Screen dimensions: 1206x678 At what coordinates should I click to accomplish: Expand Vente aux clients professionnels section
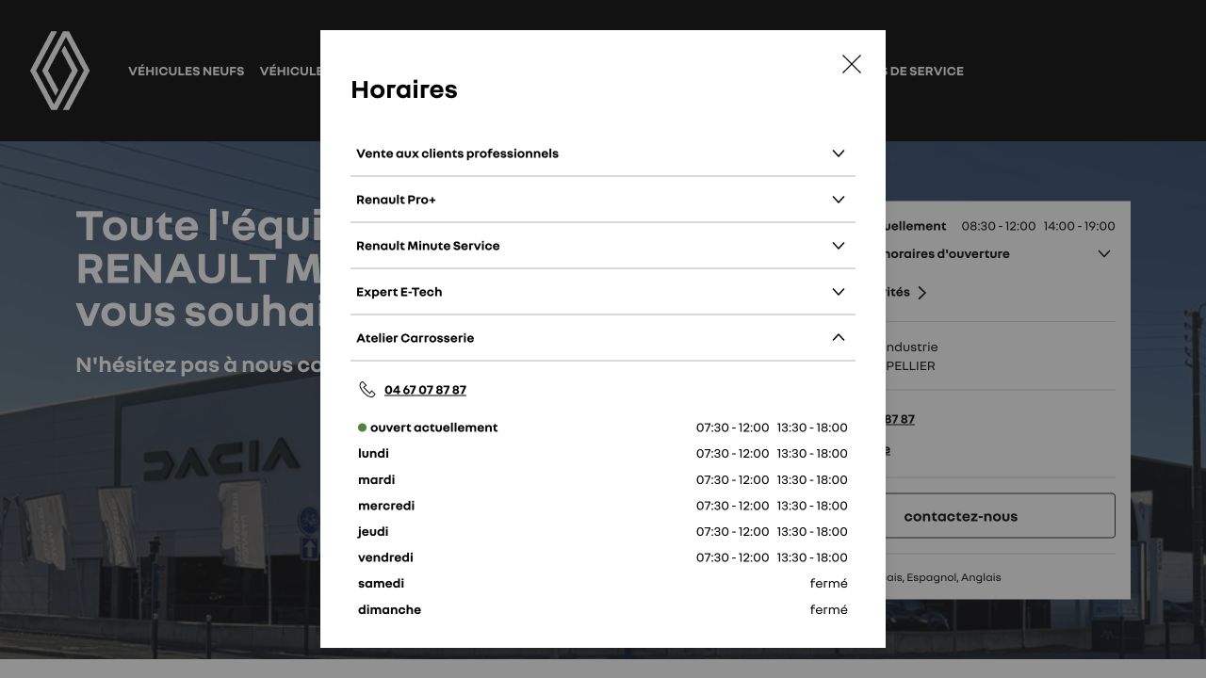pyautogui.click(x=603, y=153)
